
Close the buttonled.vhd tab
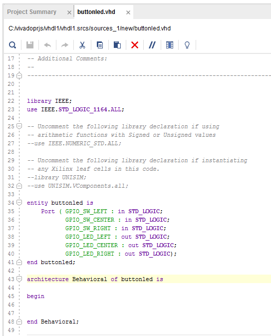tap(128, 12)
